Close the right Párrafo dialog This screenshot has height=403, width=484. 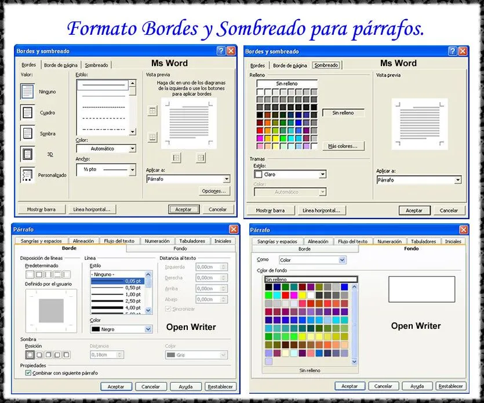coord(463,230)
